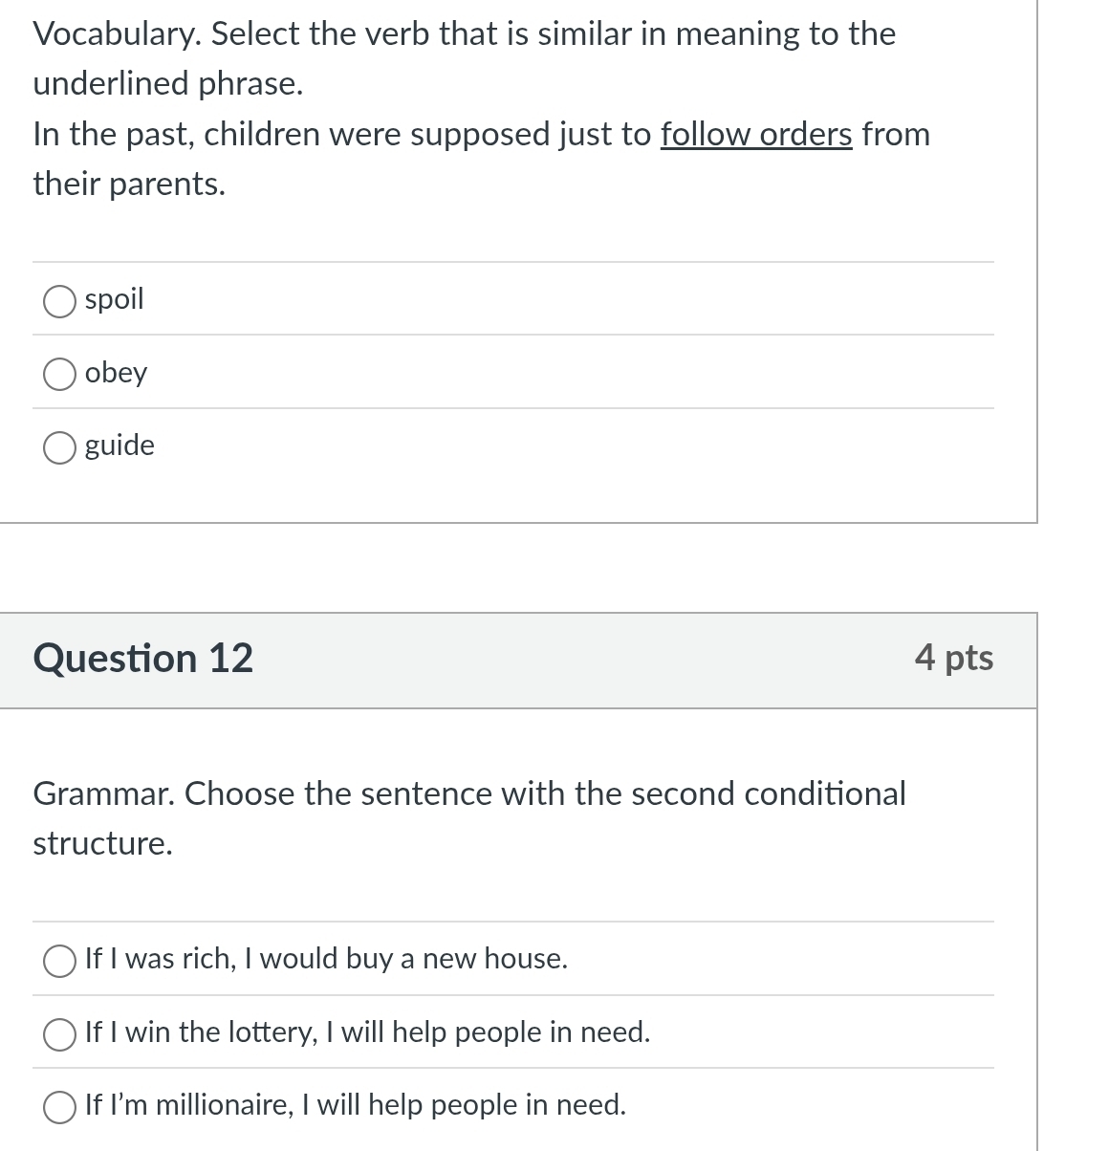Click the word "spoil" answer text
The image size is (1109, 1151).
pos(115,299)
